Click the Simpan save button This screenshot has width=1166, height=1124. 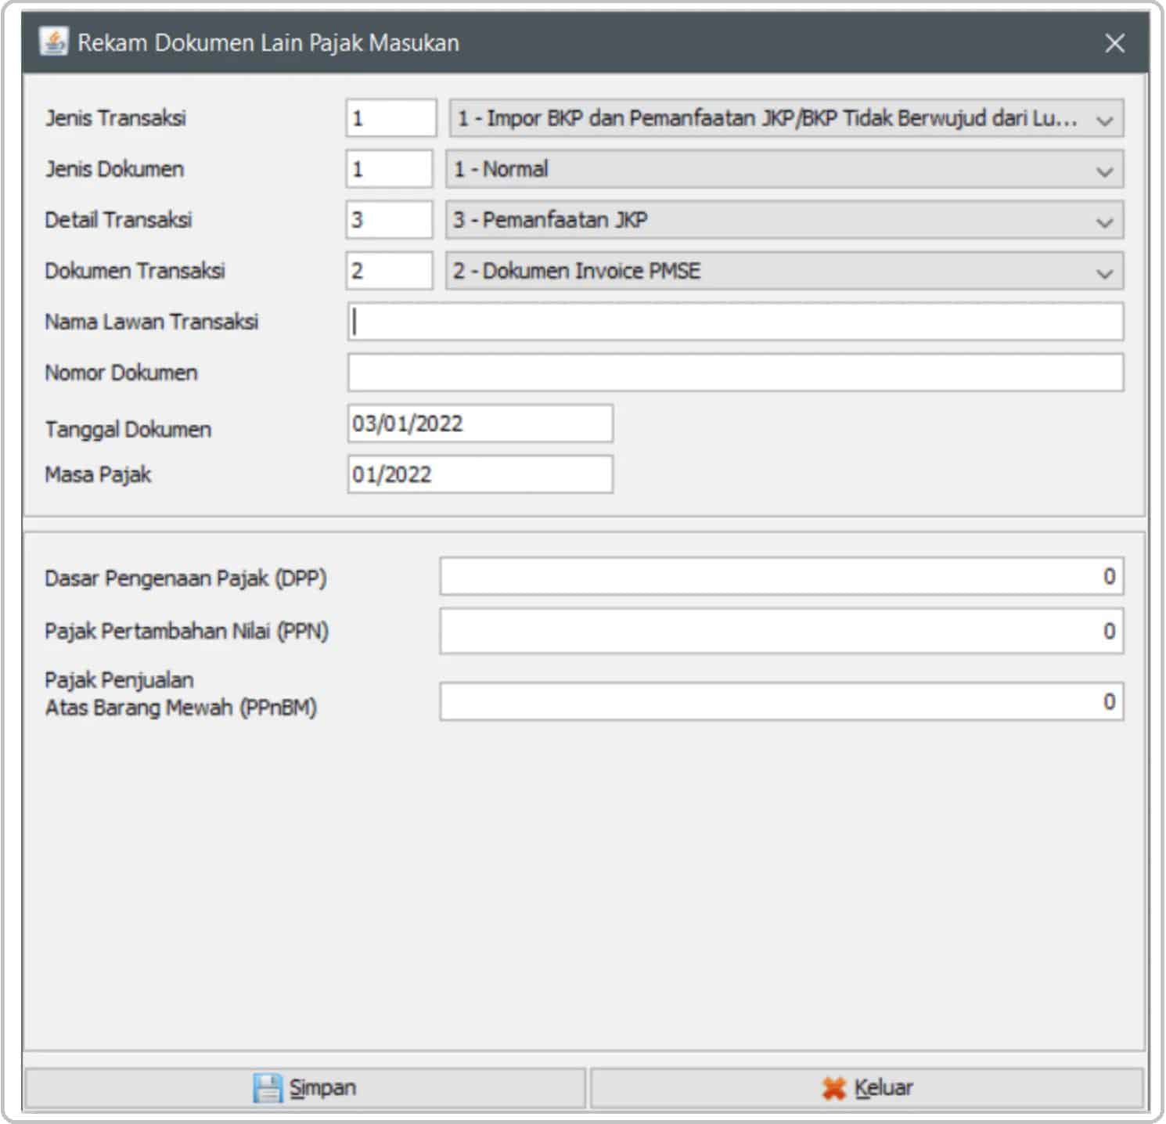[x=305, y=1088]
